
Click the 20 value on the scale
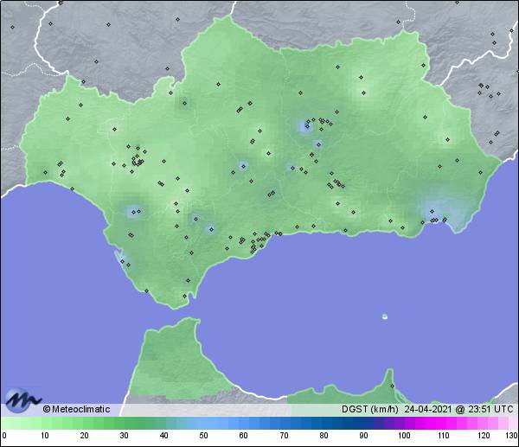click(85, 436)
